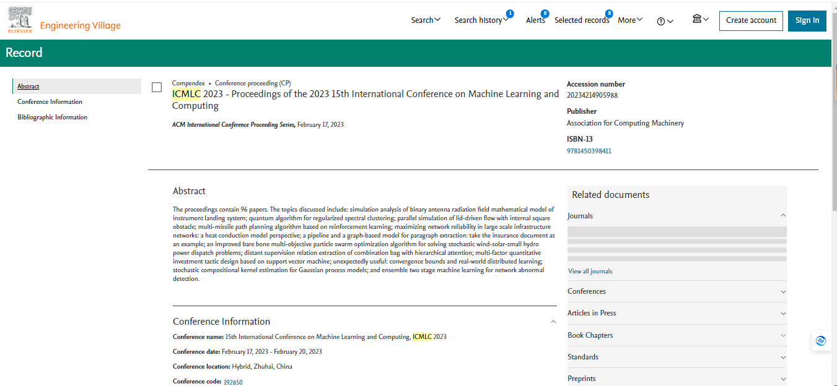Click the Abstract heading
Screen dimensions: 837x386
point(189,191)
